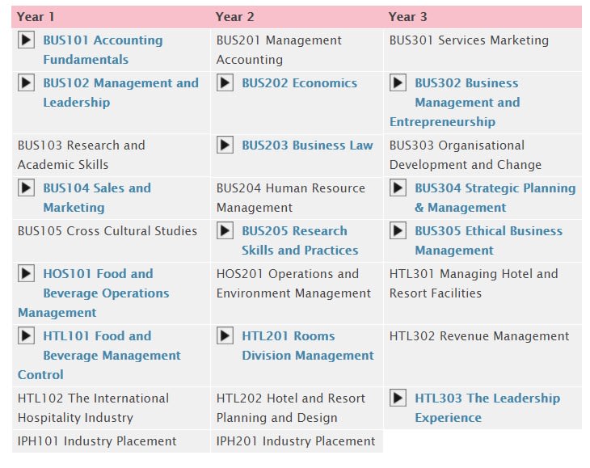Click arrow icon next to HTL201 Rooms Division
Screen dimensions: 590x468
(225, 335)
